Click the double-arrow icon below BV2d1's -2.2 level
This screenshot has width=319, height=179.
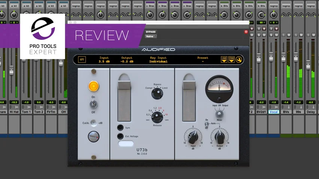[x=264, y=107]
